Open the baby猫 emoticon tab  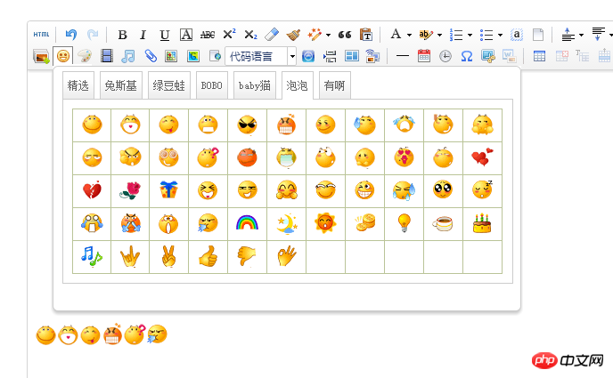tap(254, 86)
